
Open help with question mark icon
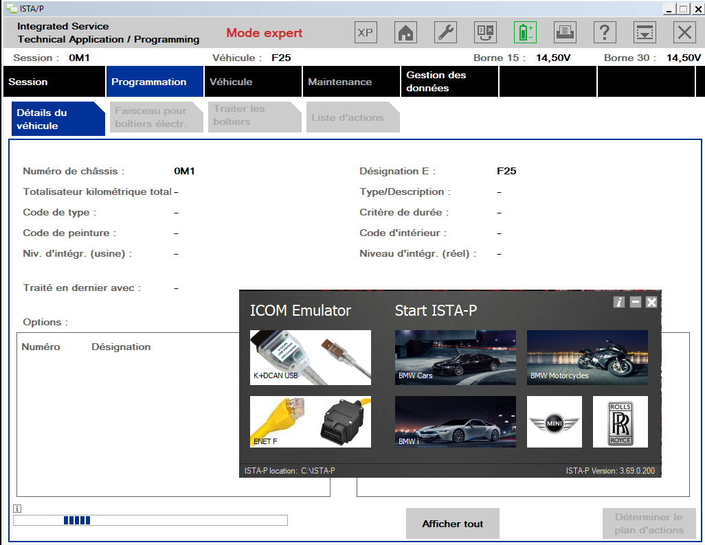point(604,33)
